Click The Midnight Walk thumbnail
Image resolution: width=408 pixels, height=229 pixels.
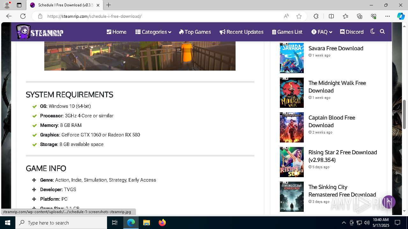click(x=292, y=93)
